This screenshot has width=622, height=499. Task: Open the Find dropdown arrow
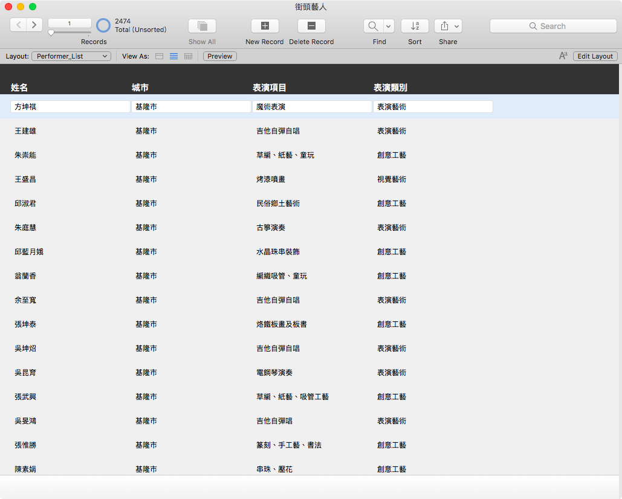pos(388,26)
